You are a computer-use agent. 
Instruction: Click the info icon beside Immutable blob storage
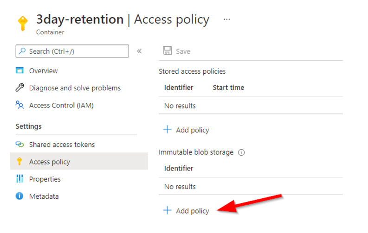[x=241, y=152]
